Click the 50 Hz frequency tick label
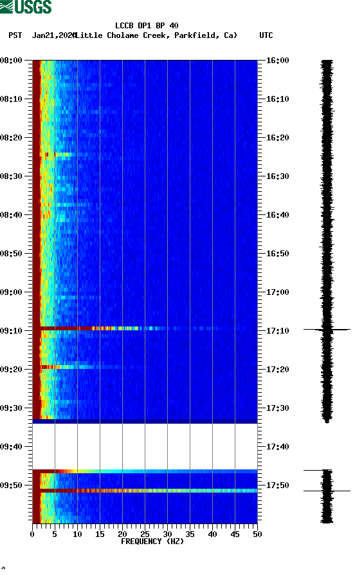The image size is (355, 575). [x=257, y=534]
